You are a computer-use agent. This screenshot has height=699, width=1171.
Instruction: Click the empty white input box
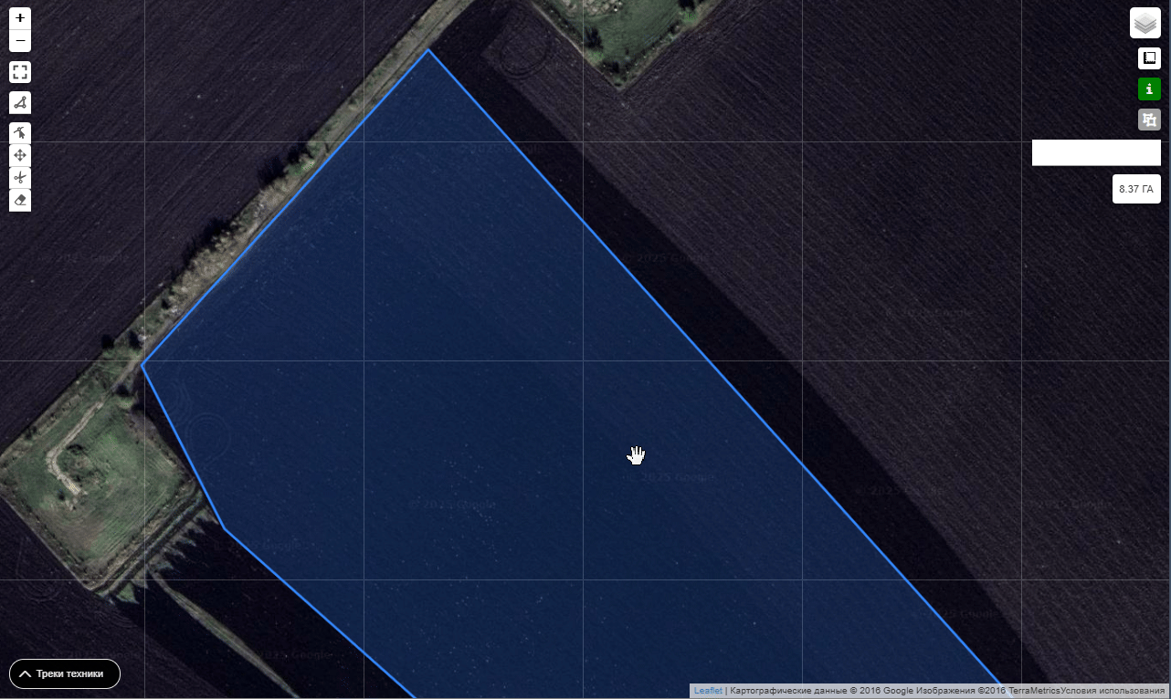[1095, 152]
